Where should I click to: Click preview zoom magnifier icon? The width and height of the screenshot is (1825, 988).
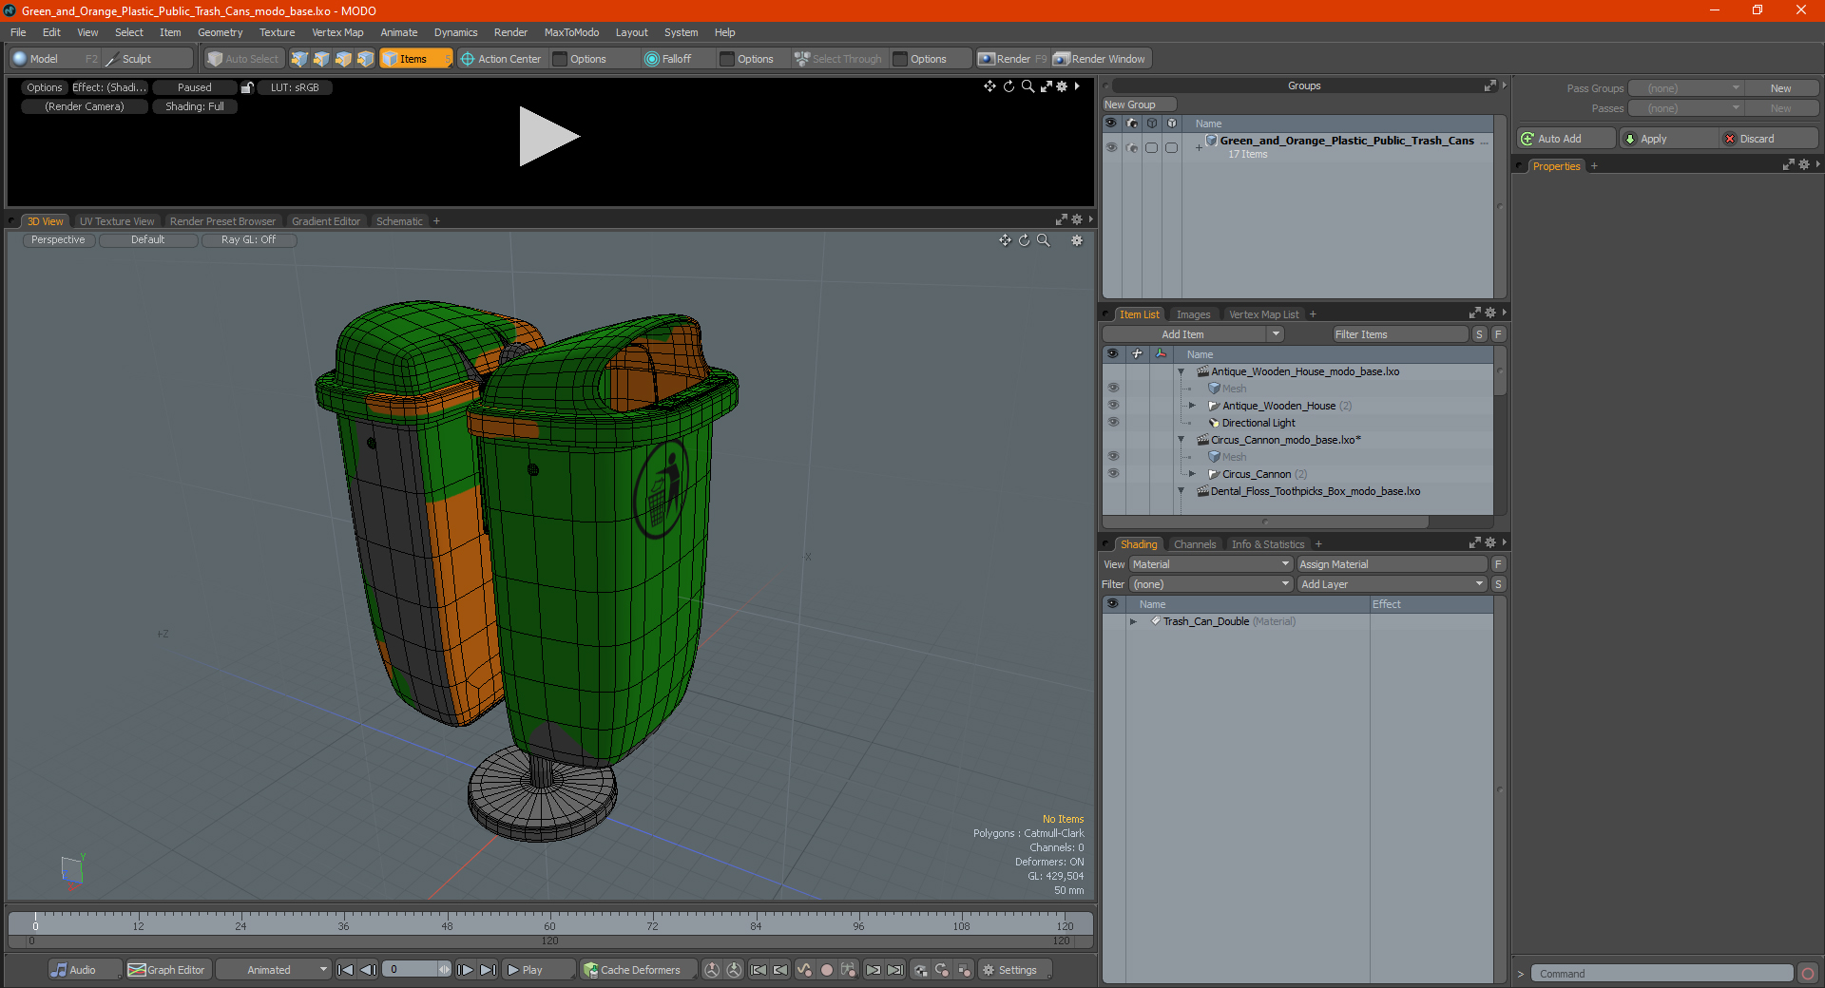click(x=1028, y=86)
